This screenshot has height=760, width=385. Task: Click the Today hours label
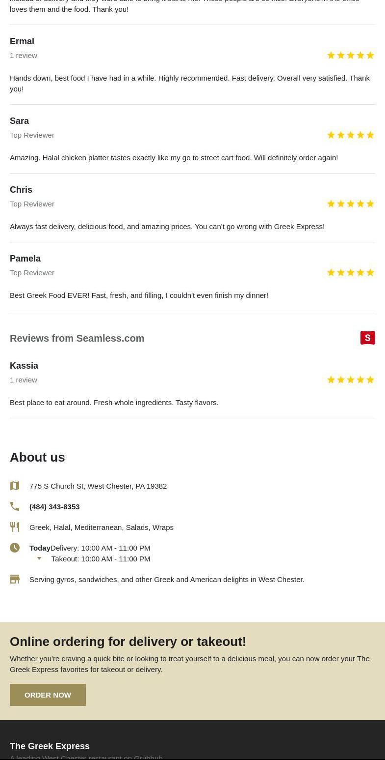coord(40,548)
